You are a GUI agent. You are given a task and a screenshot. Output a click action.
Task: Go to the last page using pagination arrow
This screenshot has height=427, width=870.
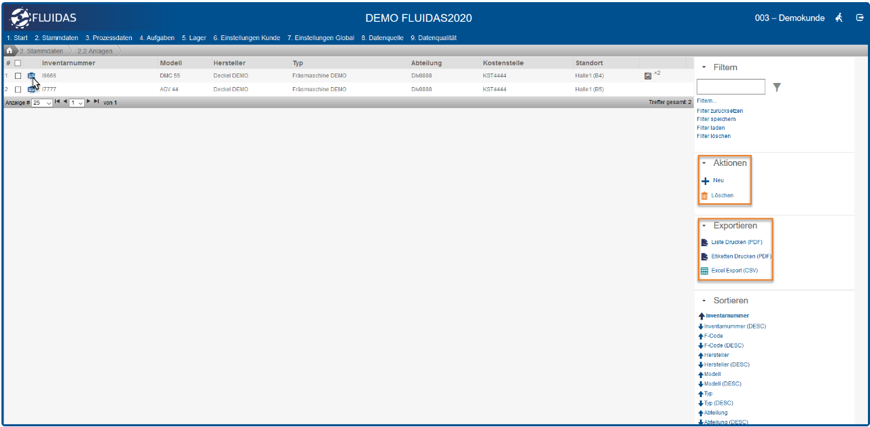[97, 101]
